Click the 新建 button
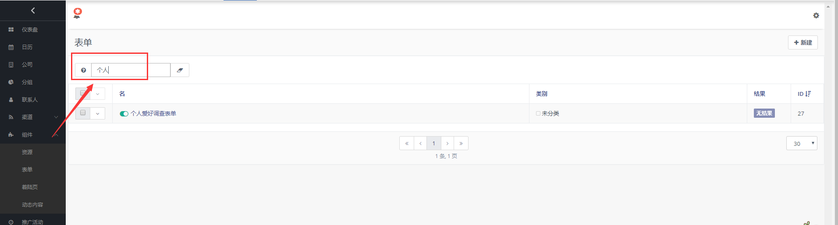Screen dimensions: 838x225 coord(802,42)
